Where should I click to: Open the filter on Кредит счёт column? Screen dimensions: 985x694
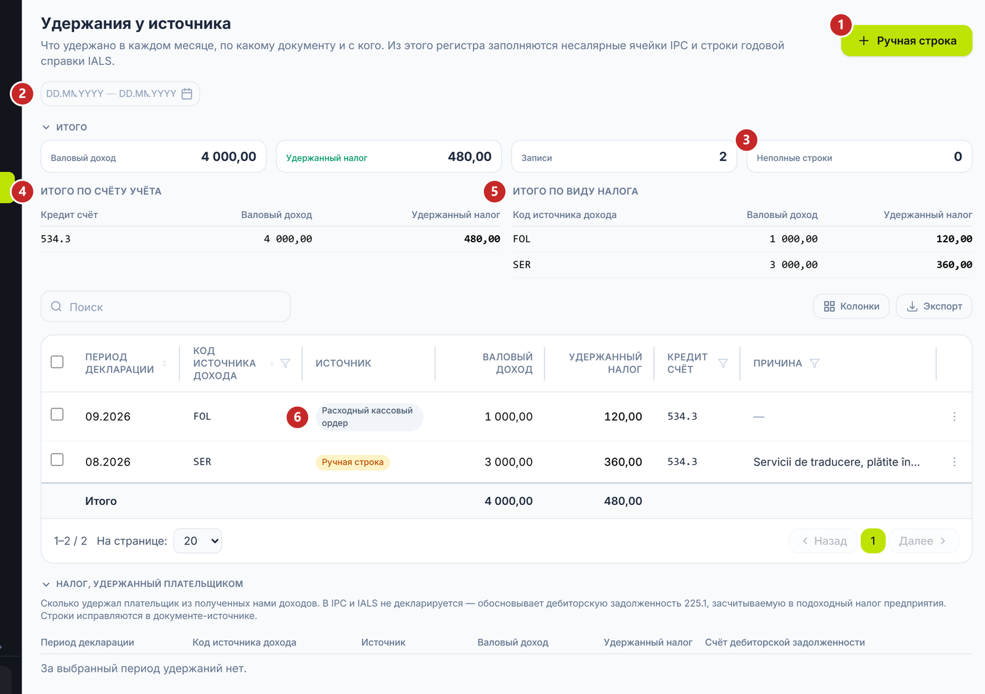[x=723, y=363]
